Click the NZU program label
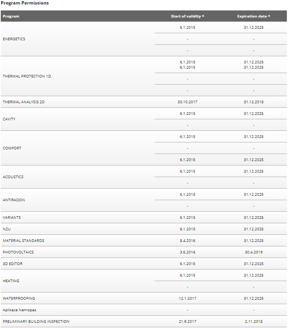Screen dimensions: 288x328 click(x=7, y=229)
